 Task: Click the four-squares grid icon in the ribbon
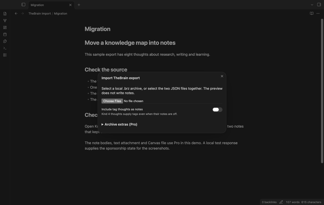coord(5,28)
